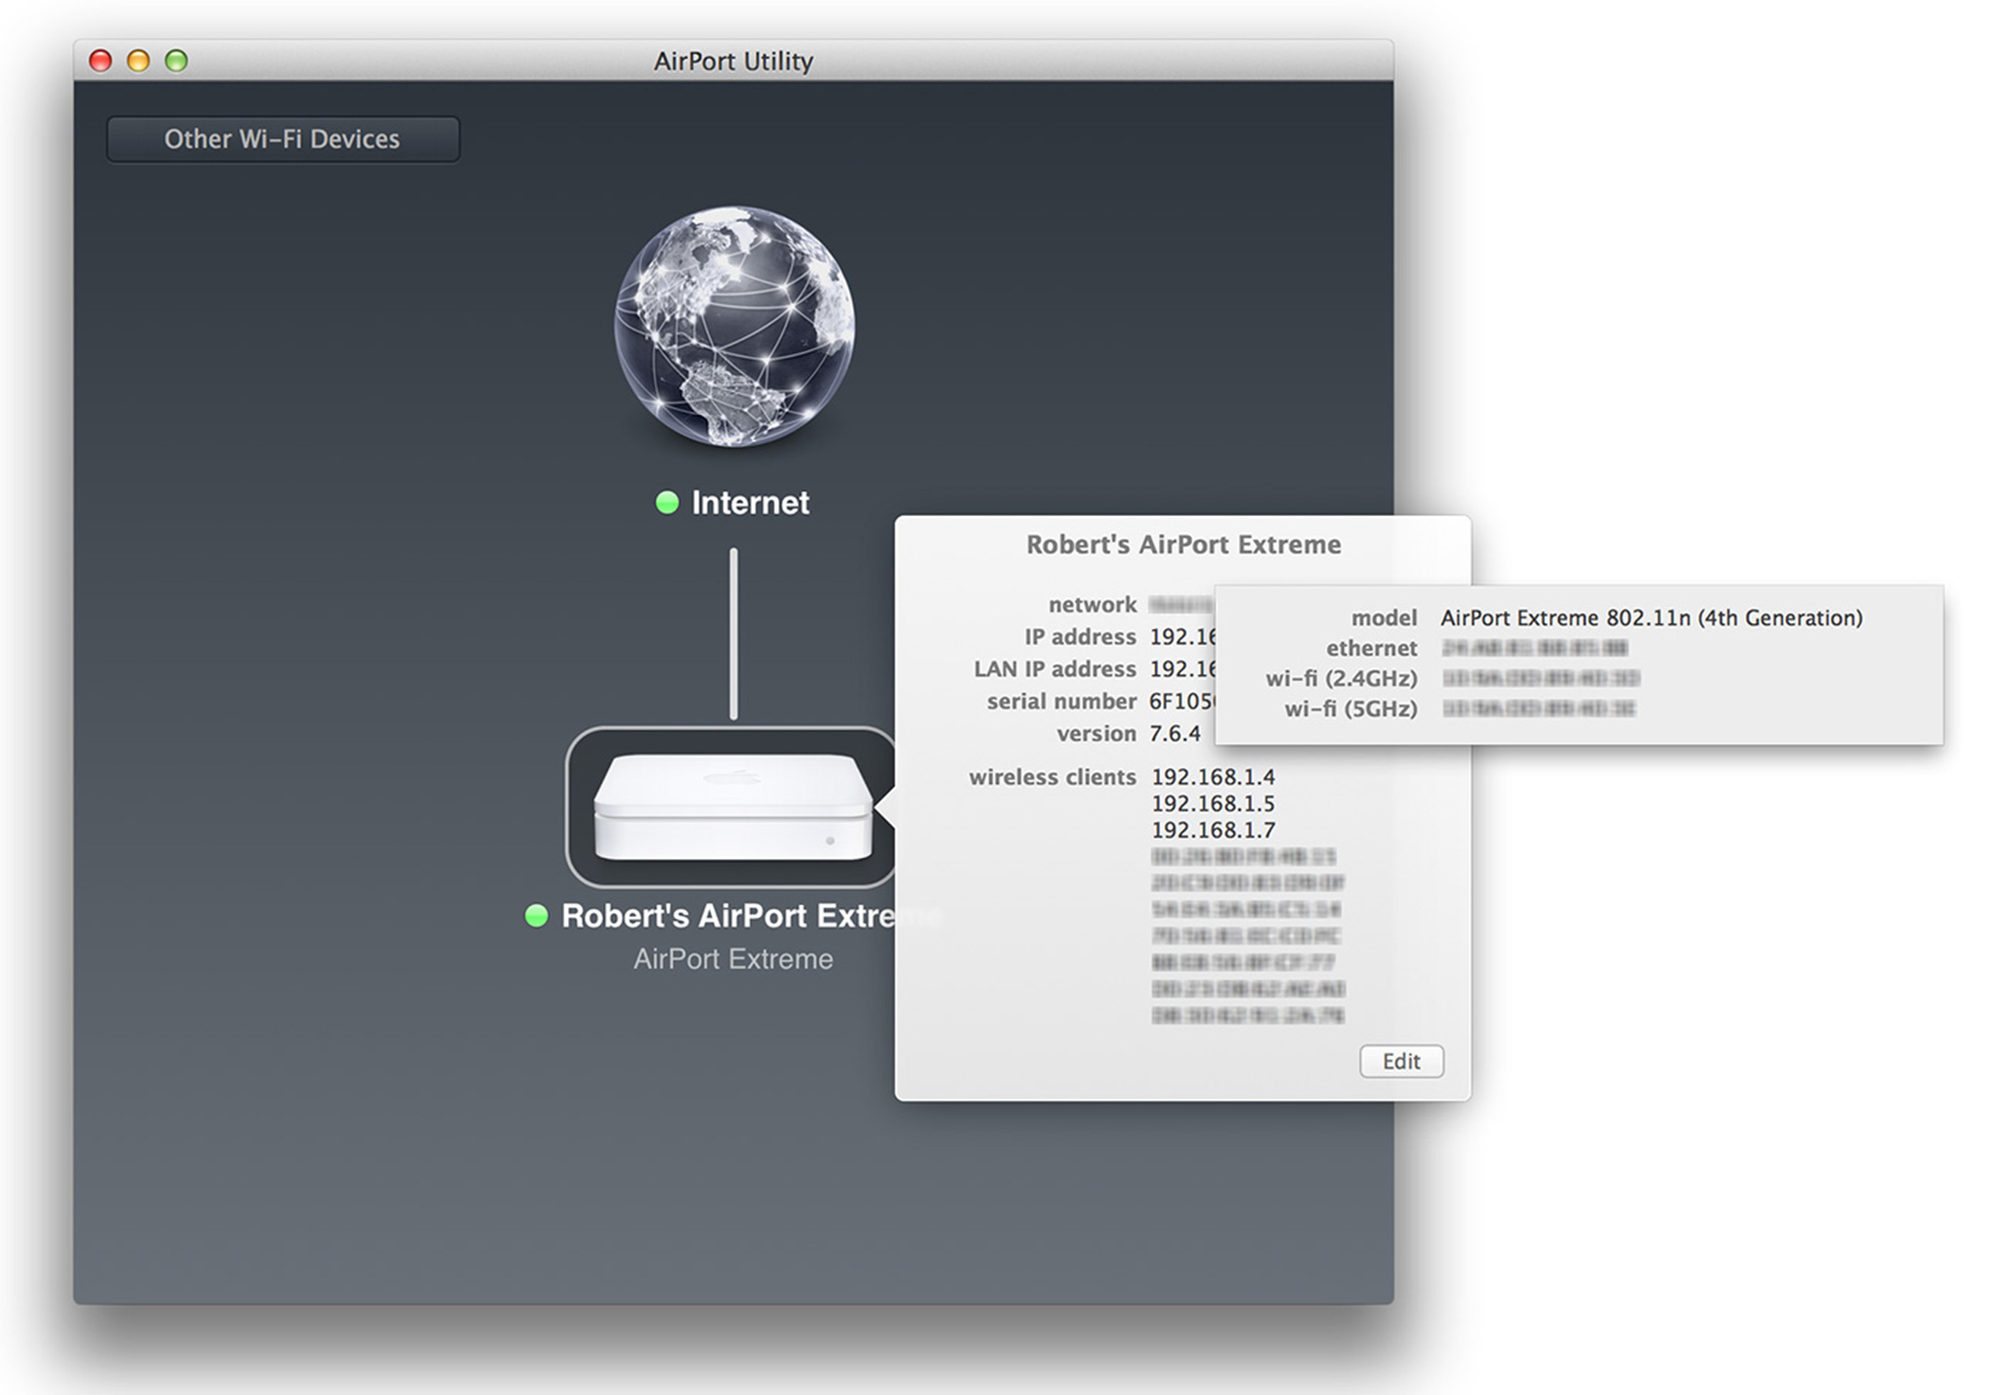Minimize the AirPort Utility window
Screen dimensions: 1989x1395
coord(138,61)
